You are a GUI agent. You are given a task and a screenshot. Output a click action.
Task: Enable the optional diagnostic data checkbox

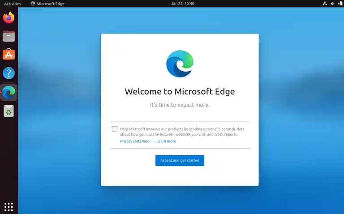[x=115, y=129]
